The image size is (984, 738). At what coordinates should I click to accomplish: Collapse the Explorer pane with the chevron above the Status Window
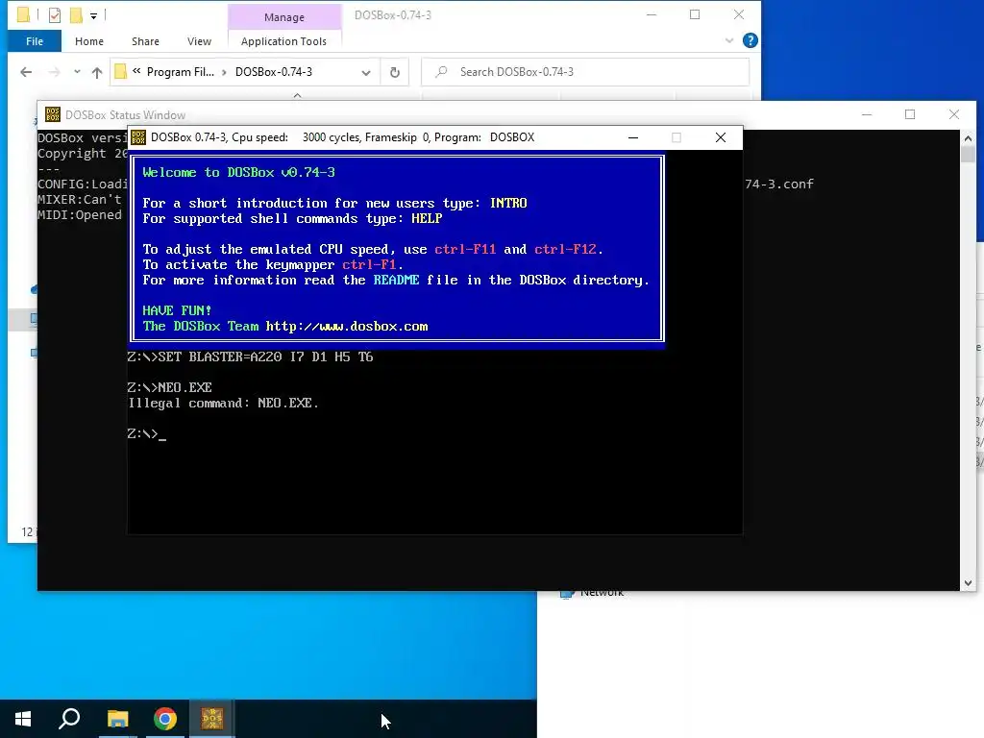click(298, 95)
